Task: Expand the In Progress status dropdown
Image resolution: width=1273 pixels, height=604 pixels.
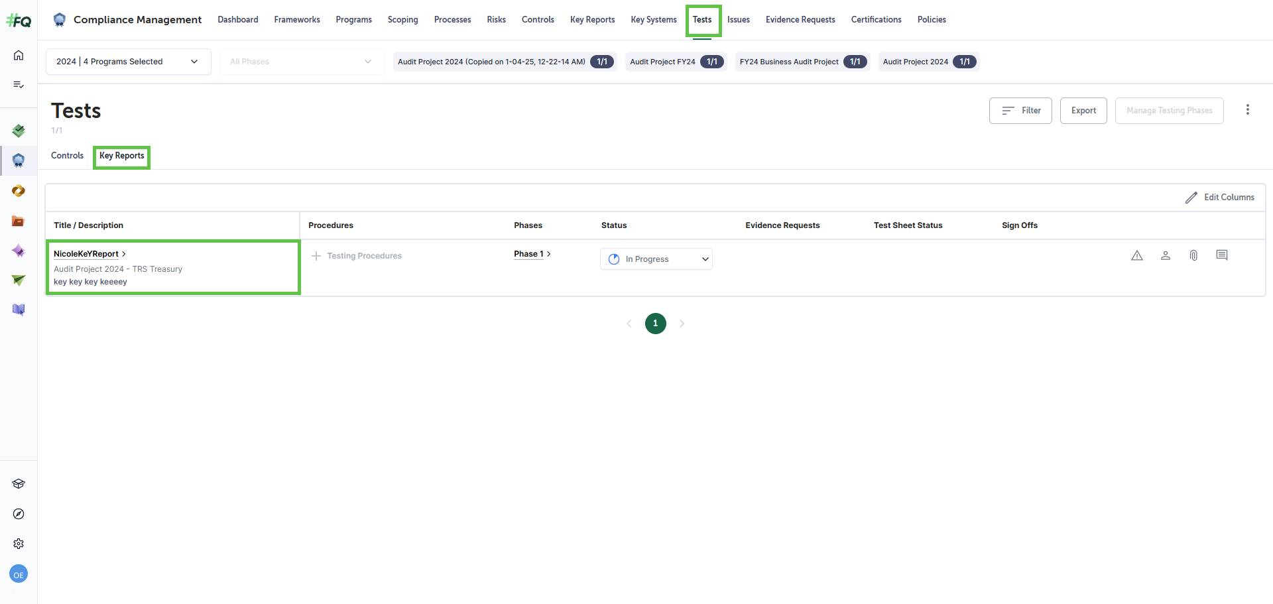Action: 656,259
